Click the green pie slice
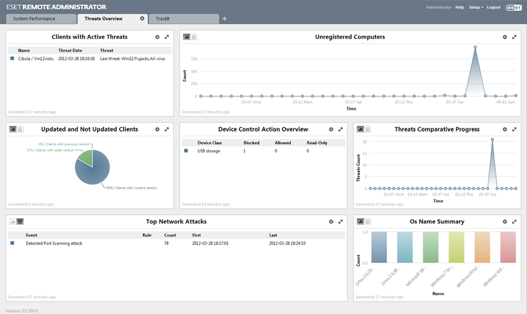 pos(86,158)
